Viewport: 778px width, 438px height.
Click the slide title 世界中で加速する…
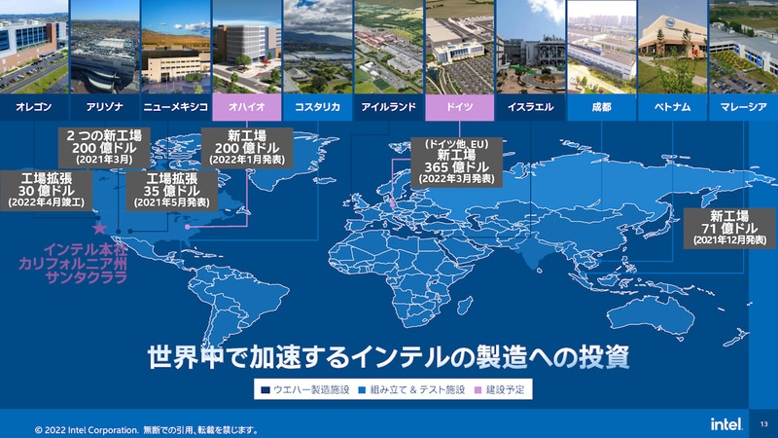pyautogui.click(x=388, y=356)
